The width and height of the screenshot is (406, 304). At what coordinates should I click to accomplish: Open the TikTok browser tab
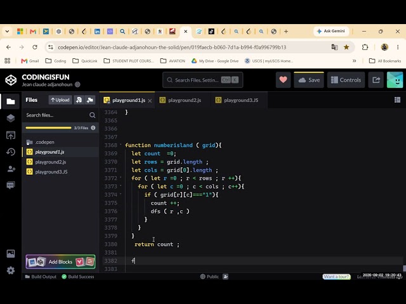[x=211, y=31]
